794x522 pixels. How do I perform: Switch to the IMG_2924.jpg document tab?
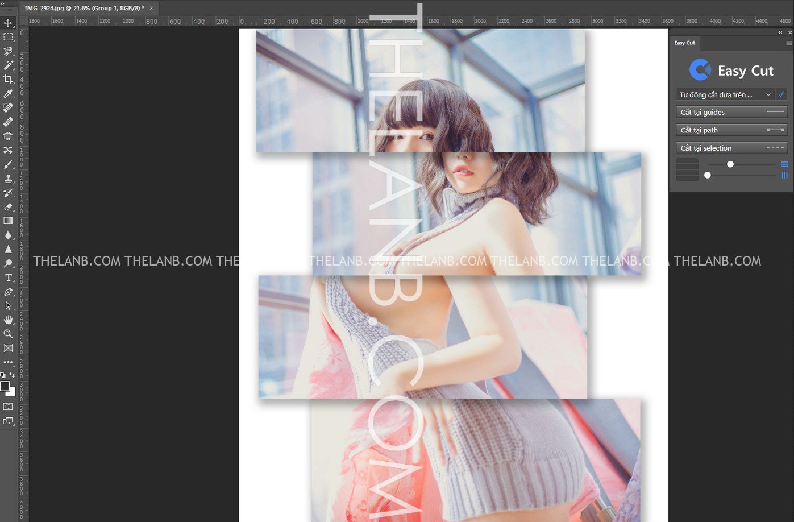pyautogui.click(x=84, y=8)
